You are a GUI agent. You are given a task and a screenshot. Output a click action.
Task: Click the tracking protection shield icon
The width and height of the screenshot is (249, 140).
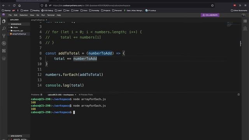tap(42, 5)
